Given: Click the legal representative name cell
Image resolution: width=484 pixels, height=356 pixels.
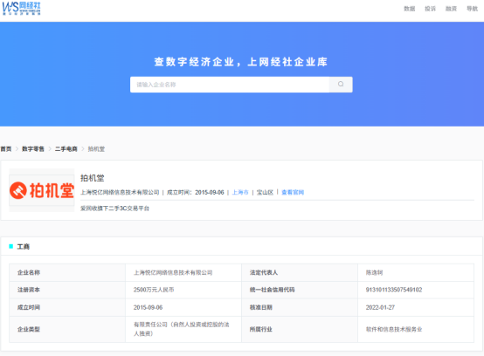Looking at the screenshot, I should click(x=416, y=272).
